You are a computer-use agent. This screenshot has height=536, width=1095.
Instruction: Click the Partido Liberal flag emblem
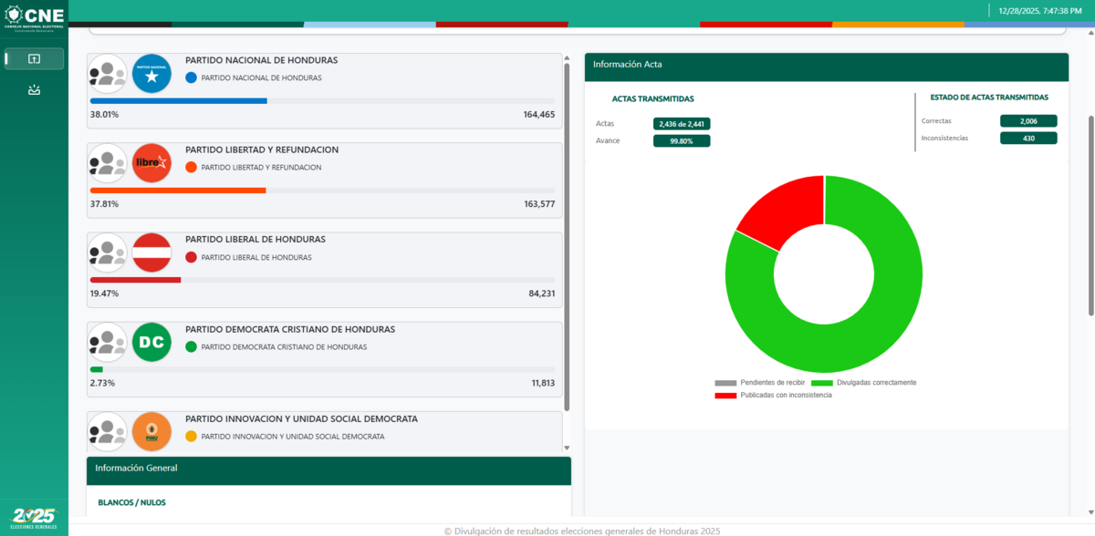point(151,253)
